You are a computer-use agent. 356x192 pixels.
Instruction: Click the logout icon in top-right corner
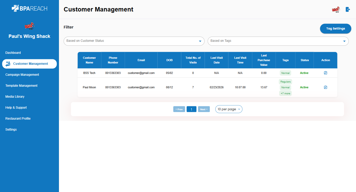coord(348,9)
